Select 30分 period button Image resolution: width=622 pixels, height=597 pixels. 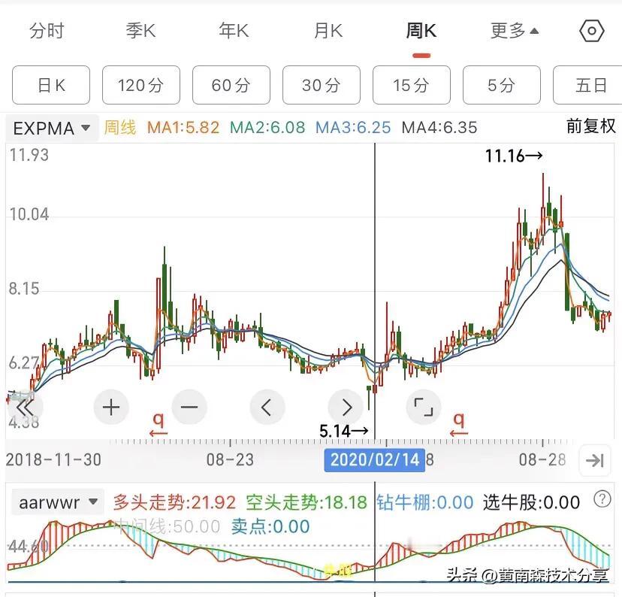322,85
